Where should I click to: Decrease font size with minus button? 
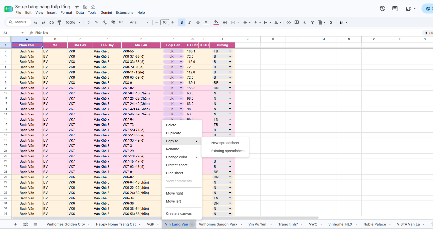157,22
